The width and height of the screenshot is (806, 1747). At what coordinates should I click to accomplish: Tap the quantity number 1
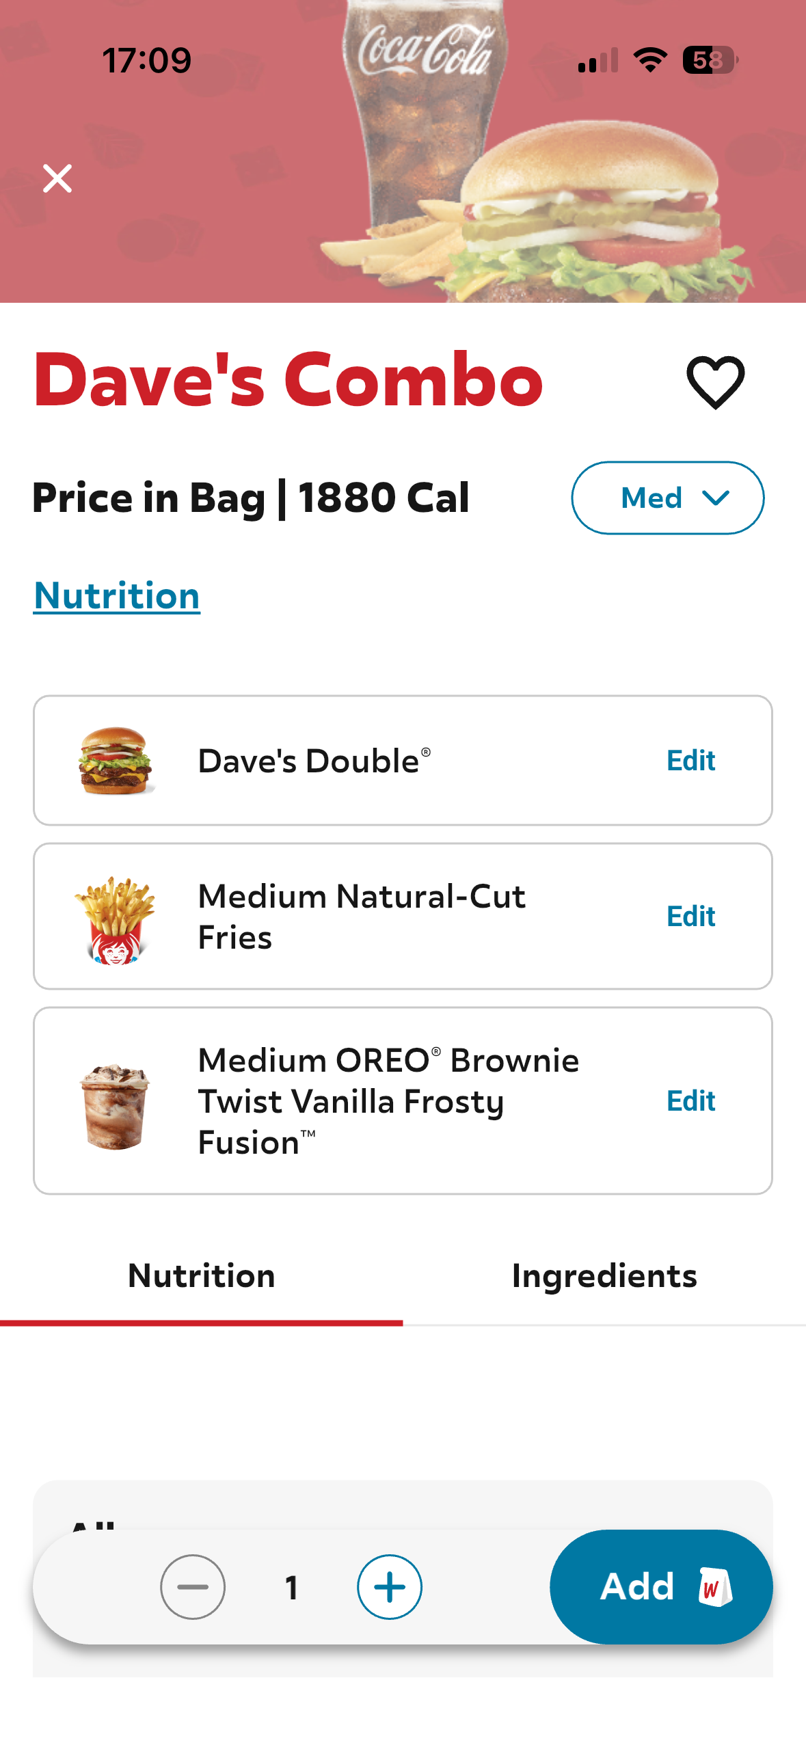[292, 1587]
